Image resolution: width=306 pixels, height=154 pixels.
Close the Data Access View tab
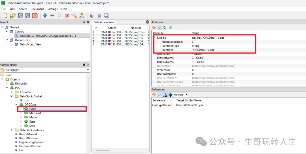point(148,22)
